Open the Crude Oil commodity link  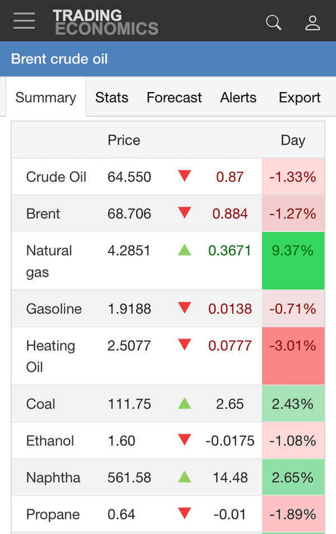pyautogui.click(x=57, y=177)
